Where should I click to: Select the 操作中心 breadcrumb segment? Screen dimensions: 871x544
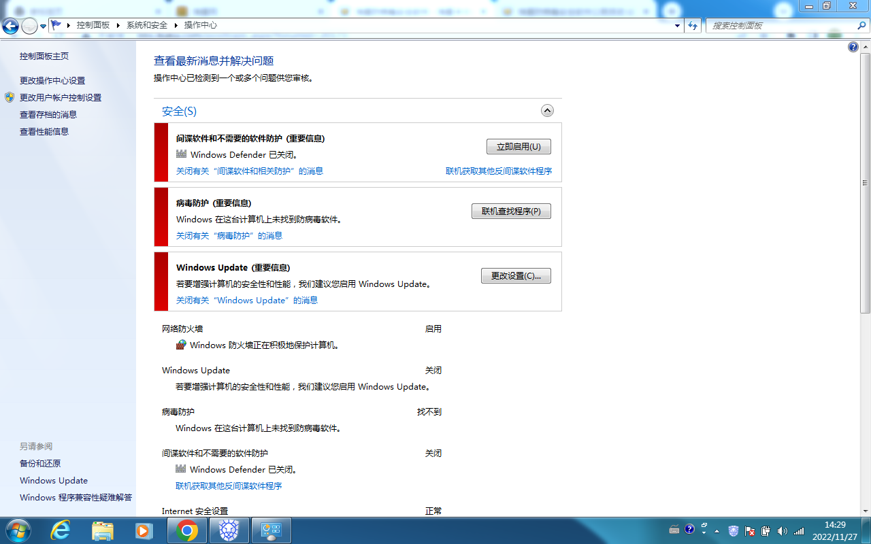[x=201, y=25]
